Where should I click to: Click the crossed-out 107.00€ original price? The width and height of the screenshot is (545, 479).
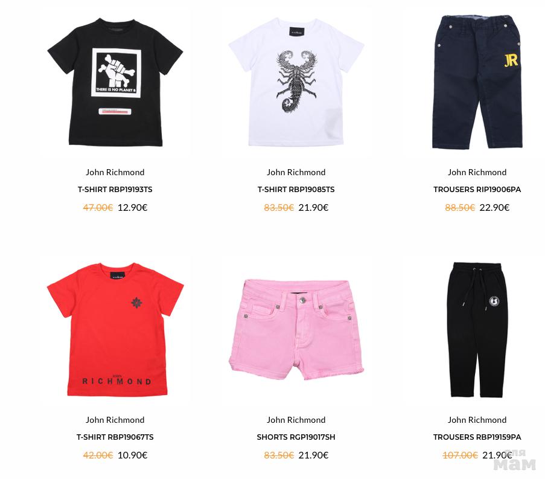460,455
